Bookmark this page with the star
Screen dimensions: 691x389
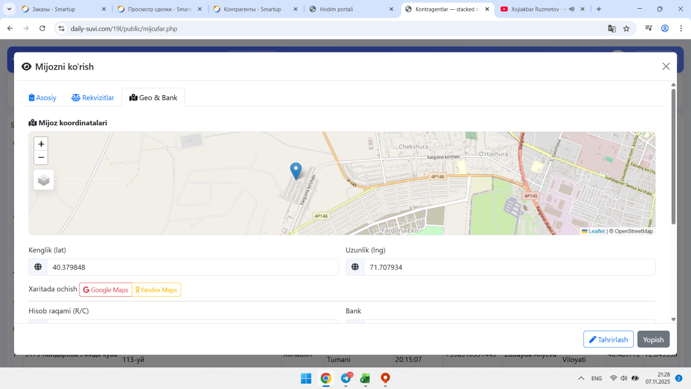point(626,29)
